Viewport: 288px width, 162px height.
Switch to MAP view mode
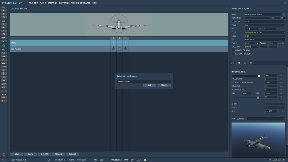click(x=126, y=160)
